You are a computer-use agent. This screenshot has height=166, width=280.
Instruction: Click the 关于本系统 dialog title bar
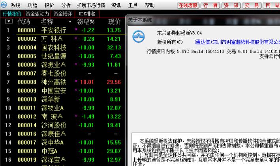pos(203,20)
